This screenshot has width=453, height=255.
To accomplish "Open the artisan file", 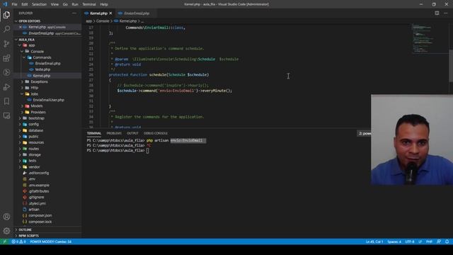I will click(34, 210).
